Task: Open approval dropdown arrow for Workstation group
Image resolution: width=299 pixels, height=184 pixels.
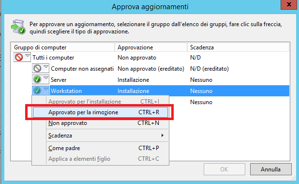Action: (x=46, y=89)
